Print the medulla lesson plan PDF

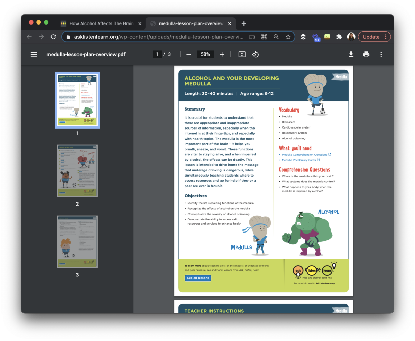coord(366,54)
